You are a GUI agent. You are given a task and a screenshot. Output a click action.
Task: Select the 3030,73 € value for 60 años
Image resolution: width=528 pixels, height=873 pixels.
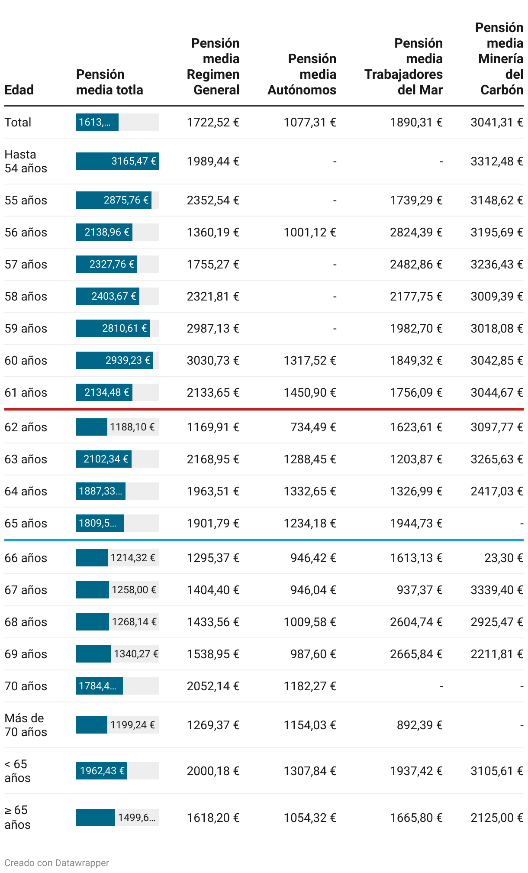213,360
